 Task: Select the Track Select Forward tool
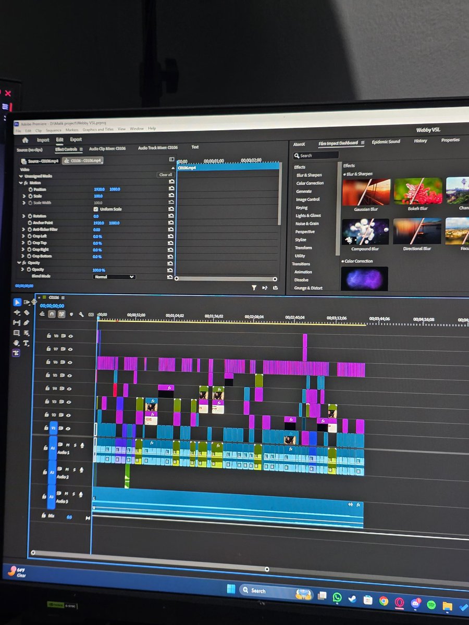(x=27, y=302)
